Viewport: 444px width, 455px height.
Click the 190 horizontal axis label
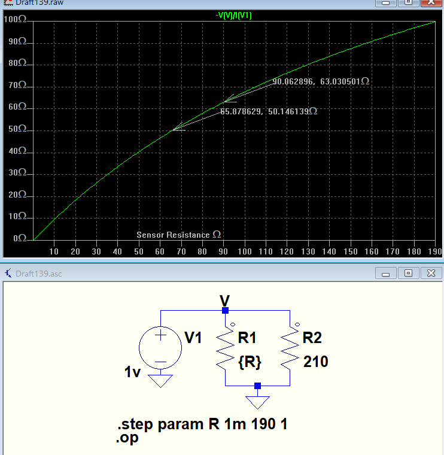[x=434, y=251]
